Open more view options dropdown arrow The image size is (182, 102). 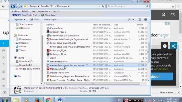pyautogui.click(x=133, y=20)
